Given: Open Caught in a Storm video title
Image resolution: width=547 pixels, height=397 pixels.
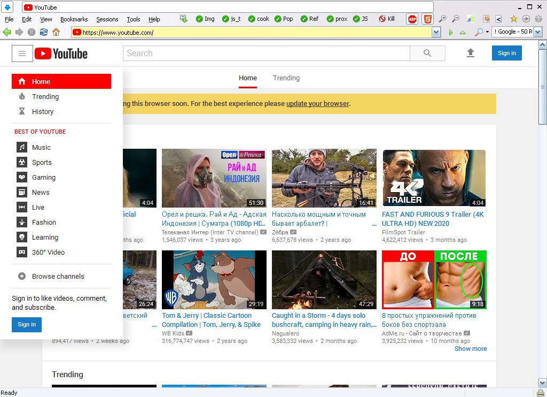Looking at the screenshot, I should tap(324, 320).
